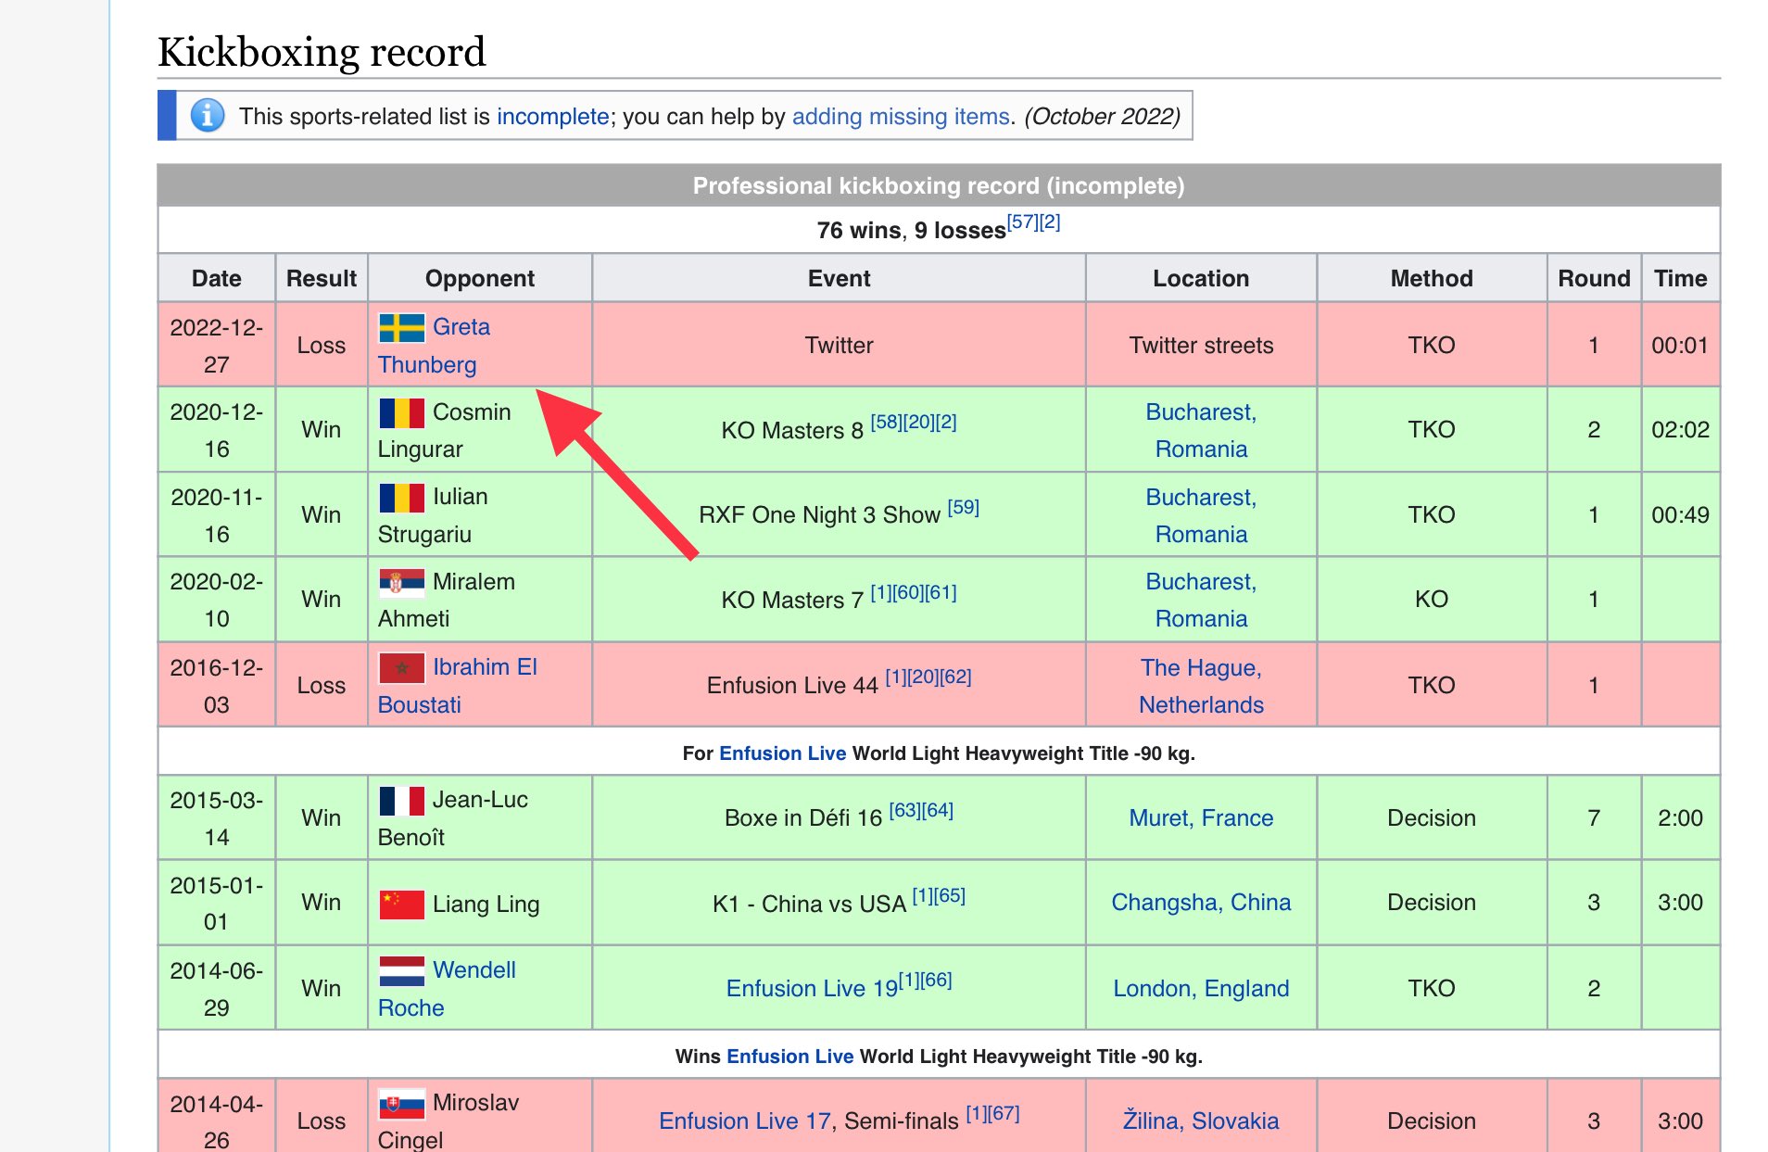Open Ibrahim El Boustati opponent page
Image resolution: width=1768 pixels, height=1152 pixels.
point(458,686)
